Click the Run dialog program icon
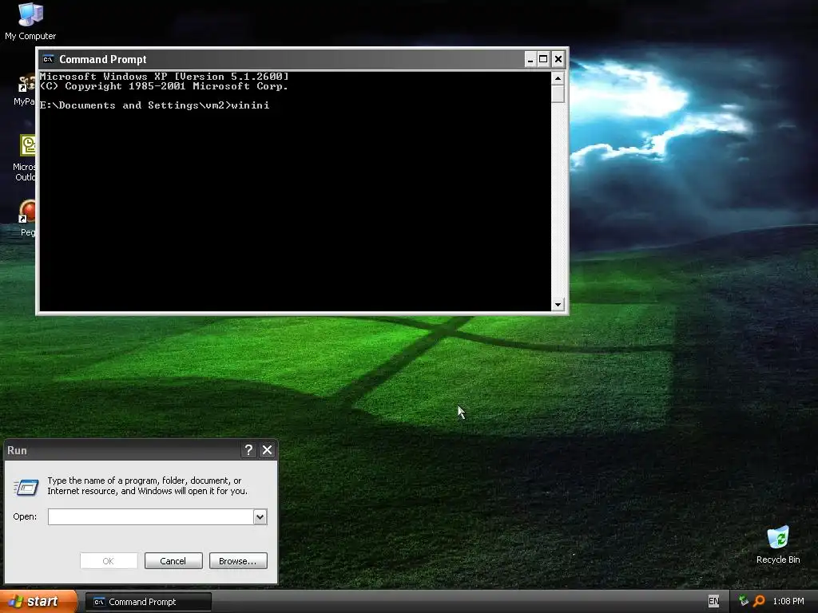The height and width of the screenshot is (613, 818). pos(26,487)
